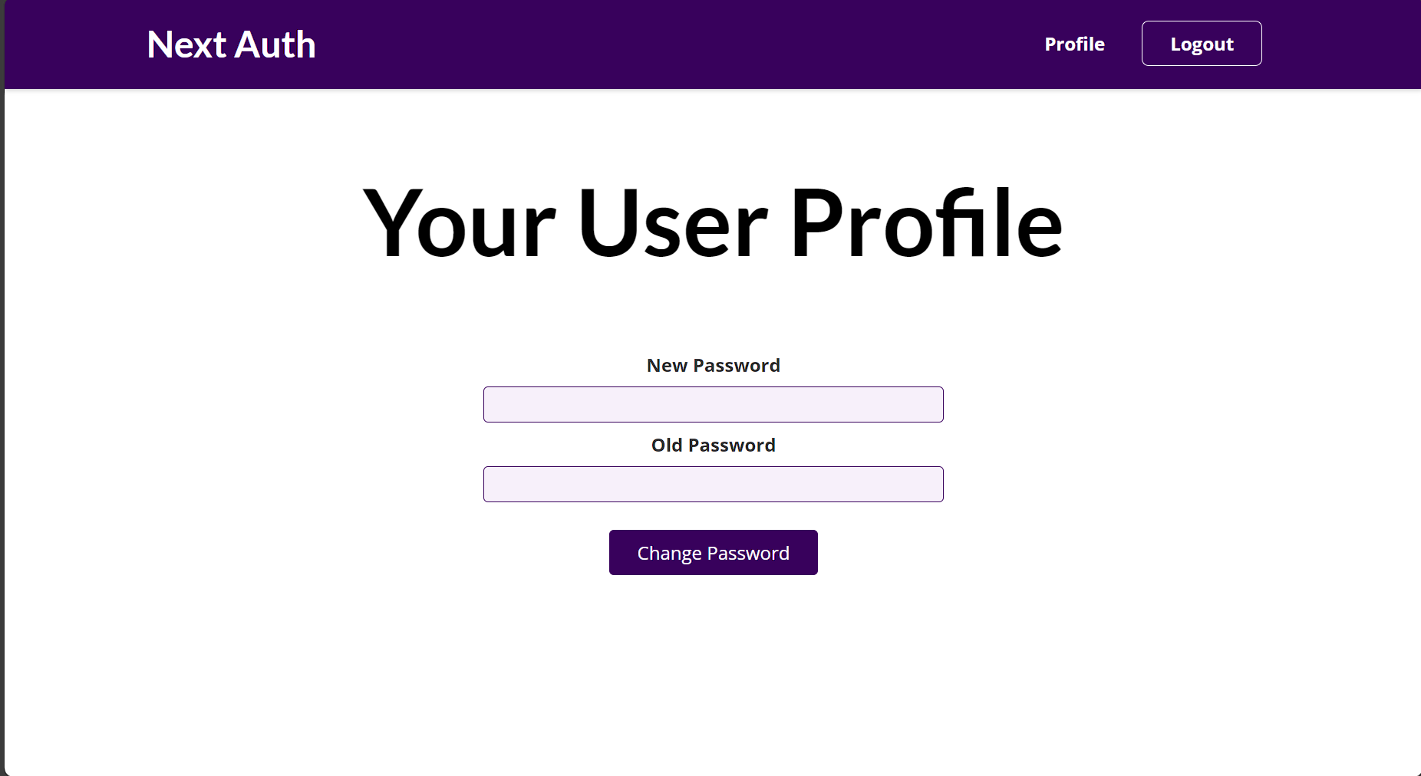The width and height of the screenshot is (1421, 776).
Task: Navigate to Profile from the header
Action: coord(1074,44)
